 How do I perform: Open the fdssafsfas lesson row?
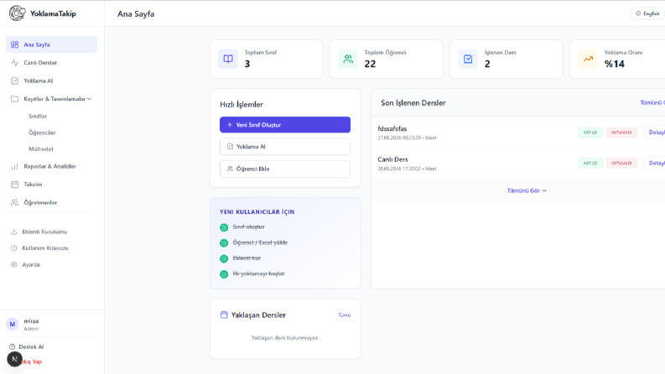click(518, 132)
